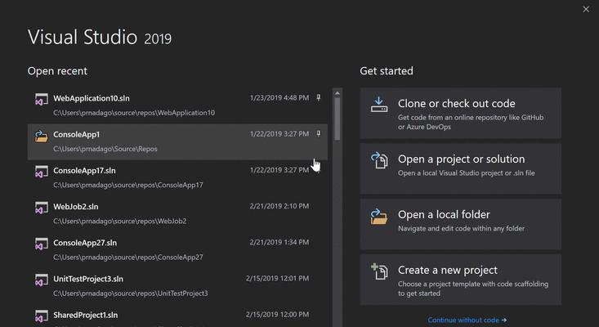Click the 1/23/2019 4:48 PM timestamp
This screenshot has height=327, width=599.
279,98
